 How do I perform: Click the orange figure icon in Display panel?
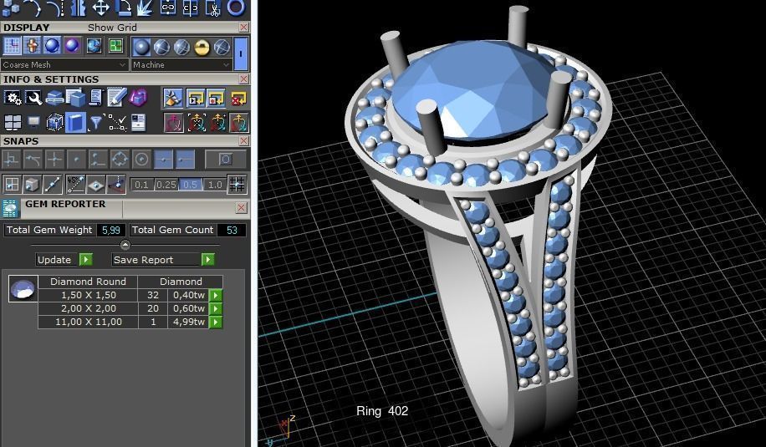33,46
